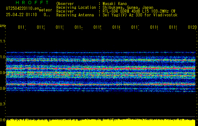The image size is (198, 126).
Task: Select the RTL-SDR SDR# 43dB receiver details
Action: point(139,11)
